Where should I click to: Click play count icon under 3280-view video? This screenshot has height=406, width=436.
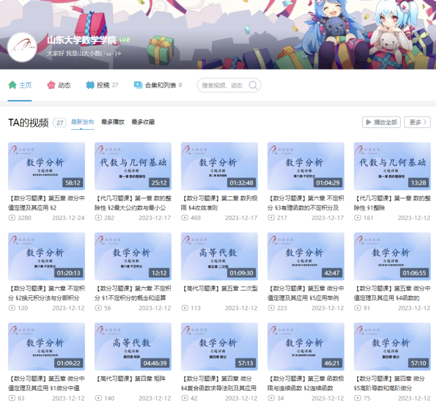pos(12,218)
